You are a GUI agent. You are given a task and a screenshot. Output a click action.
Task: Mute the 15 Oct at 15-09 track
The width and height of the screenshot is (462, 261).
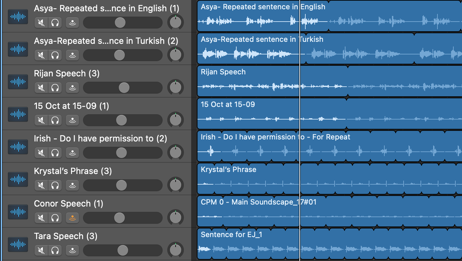pyautogui.click(x=41, y=120)
